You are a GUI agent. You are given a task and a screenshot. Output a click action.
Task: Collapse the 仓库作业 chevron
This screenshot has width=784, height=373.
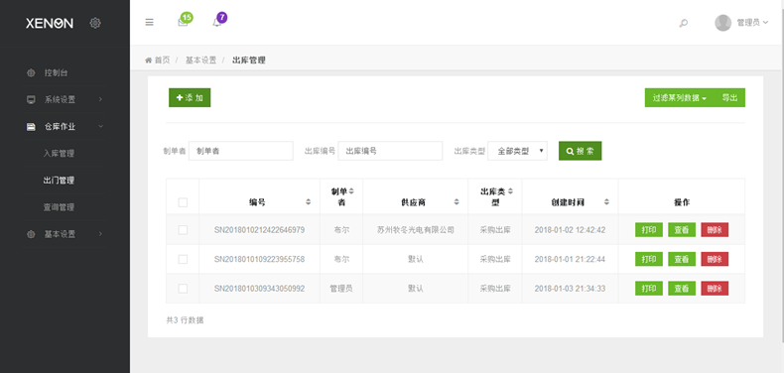(100, 127)
